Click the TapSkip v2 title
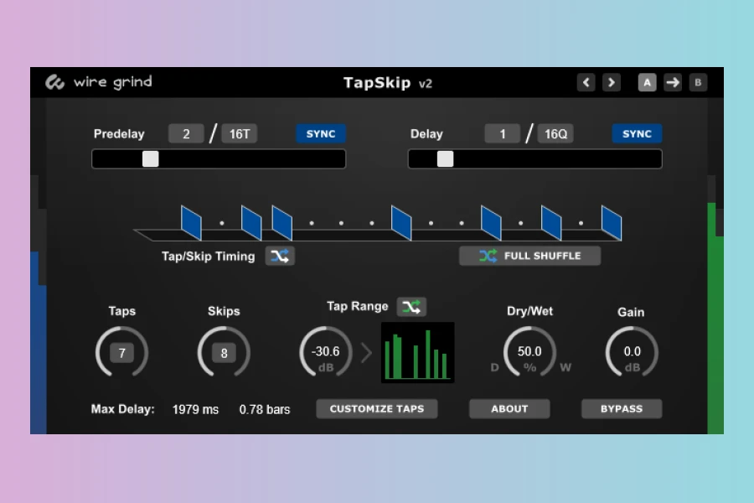The width and height of the screenshot is (754, 503). 388,83
